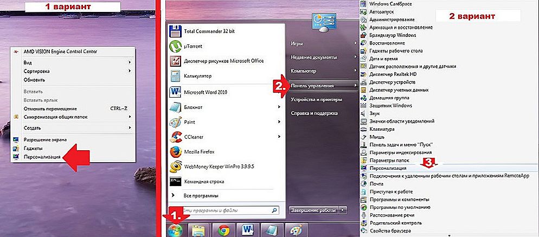The image size is (539, 237).
Task: Open WebMoney Keeper WinPro 3.9.9.5
Action: click(211, 166)
